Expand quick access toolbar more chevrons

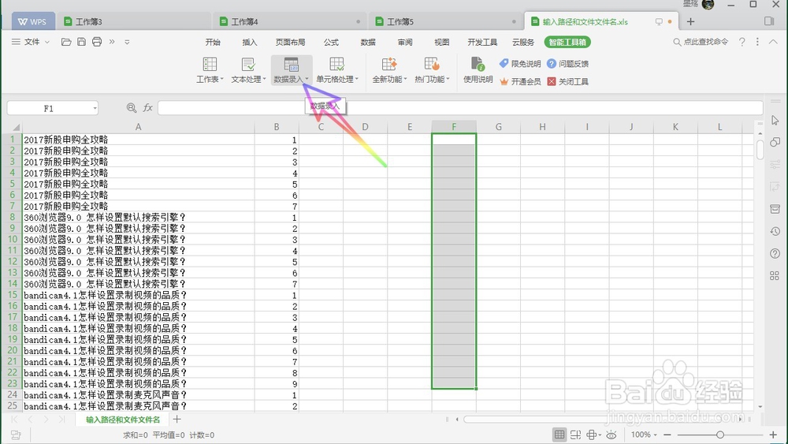point(112,42)
